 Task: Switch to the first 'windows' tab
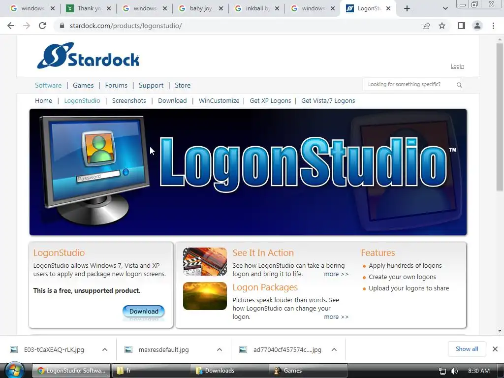coord(31,8)
